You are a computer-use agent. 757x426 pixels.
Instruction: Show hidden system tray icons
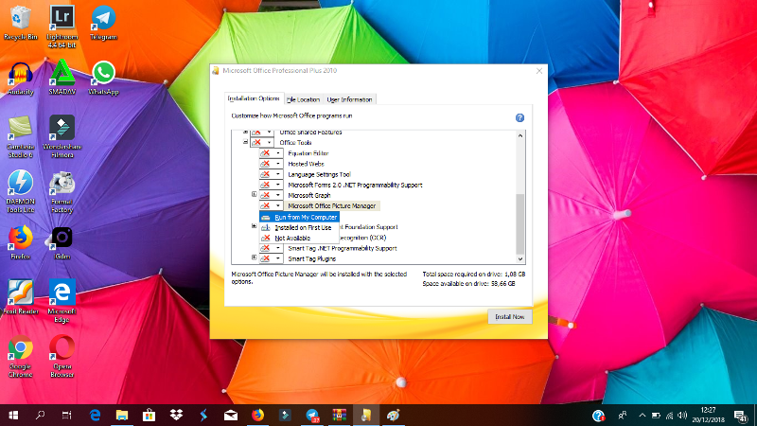click(x=643, y=416)
